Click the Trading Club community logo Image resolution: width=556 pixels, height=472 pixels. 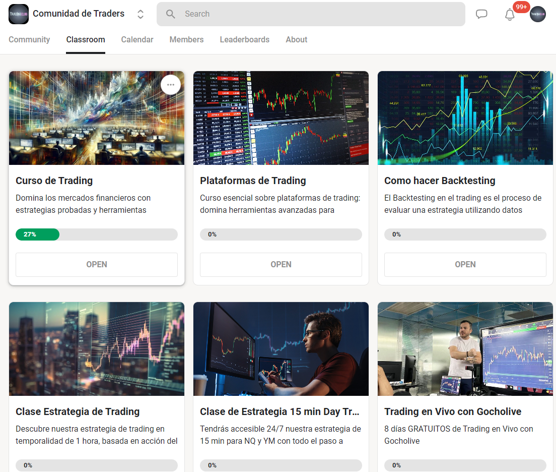18,14
